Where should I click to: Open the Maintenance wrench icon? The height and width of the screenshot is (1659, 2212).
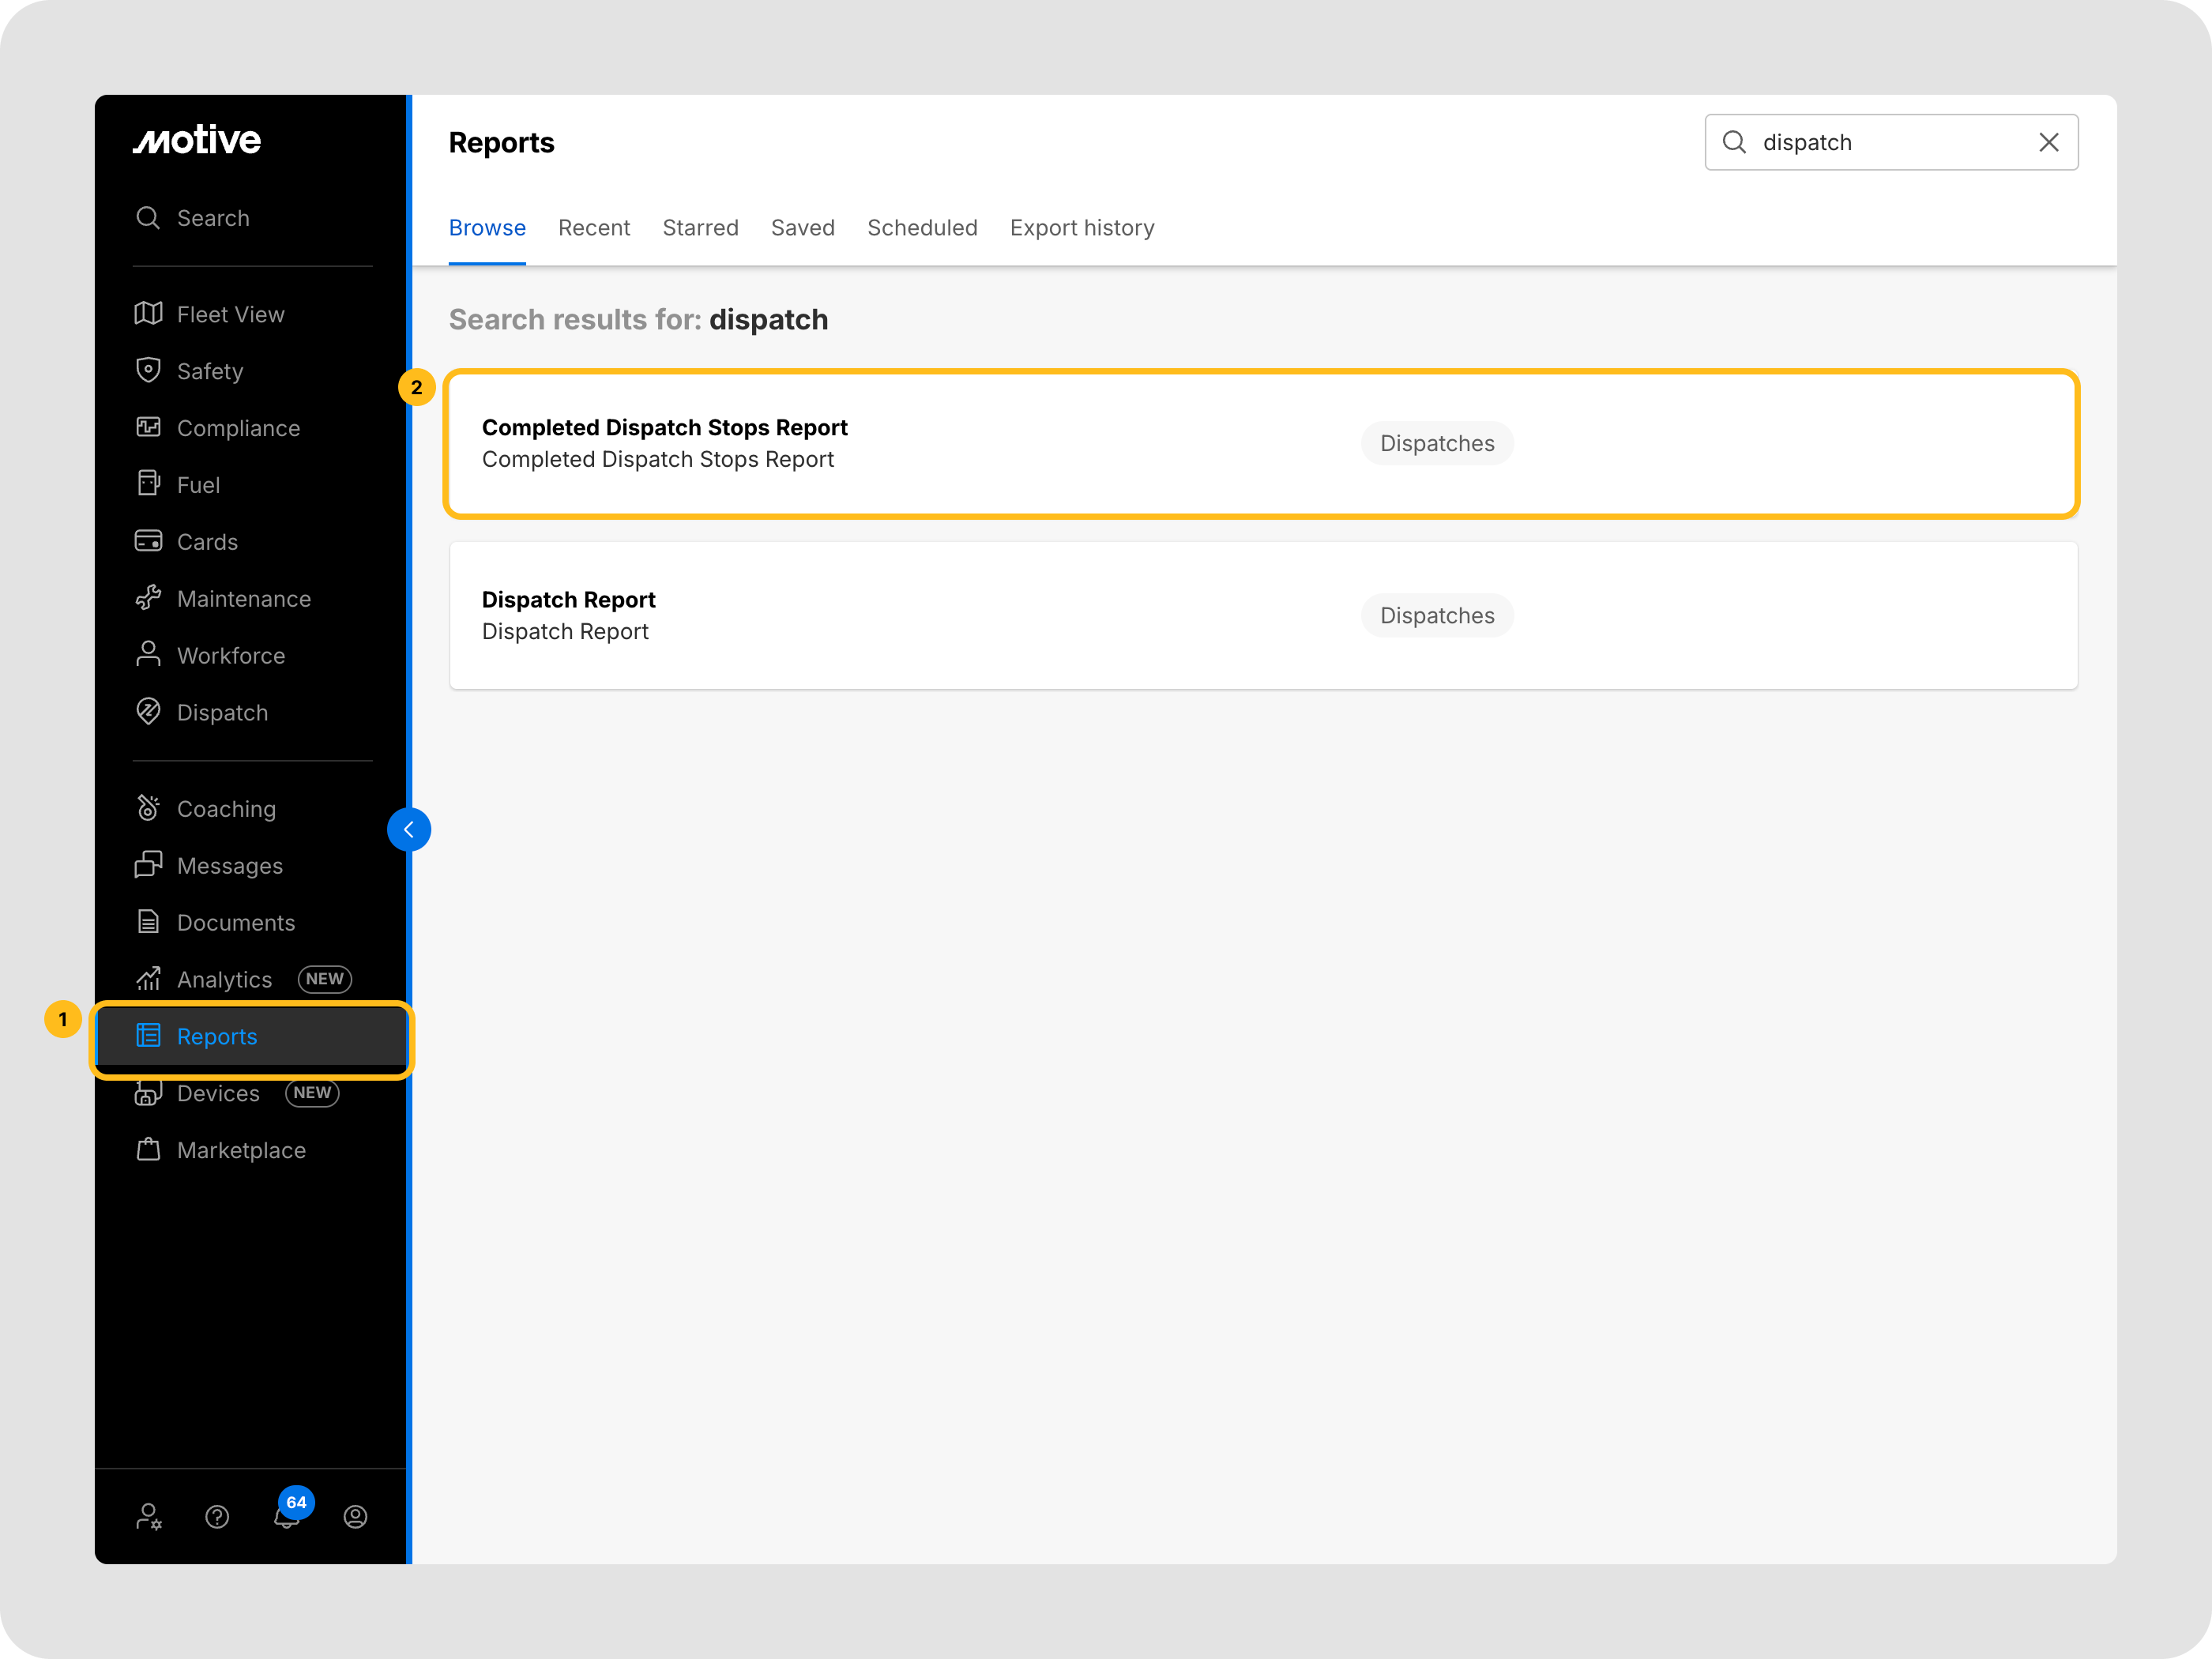pos(148,598)
